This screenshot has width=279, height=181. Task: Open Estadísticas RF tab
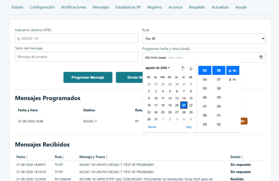[128, 7]
